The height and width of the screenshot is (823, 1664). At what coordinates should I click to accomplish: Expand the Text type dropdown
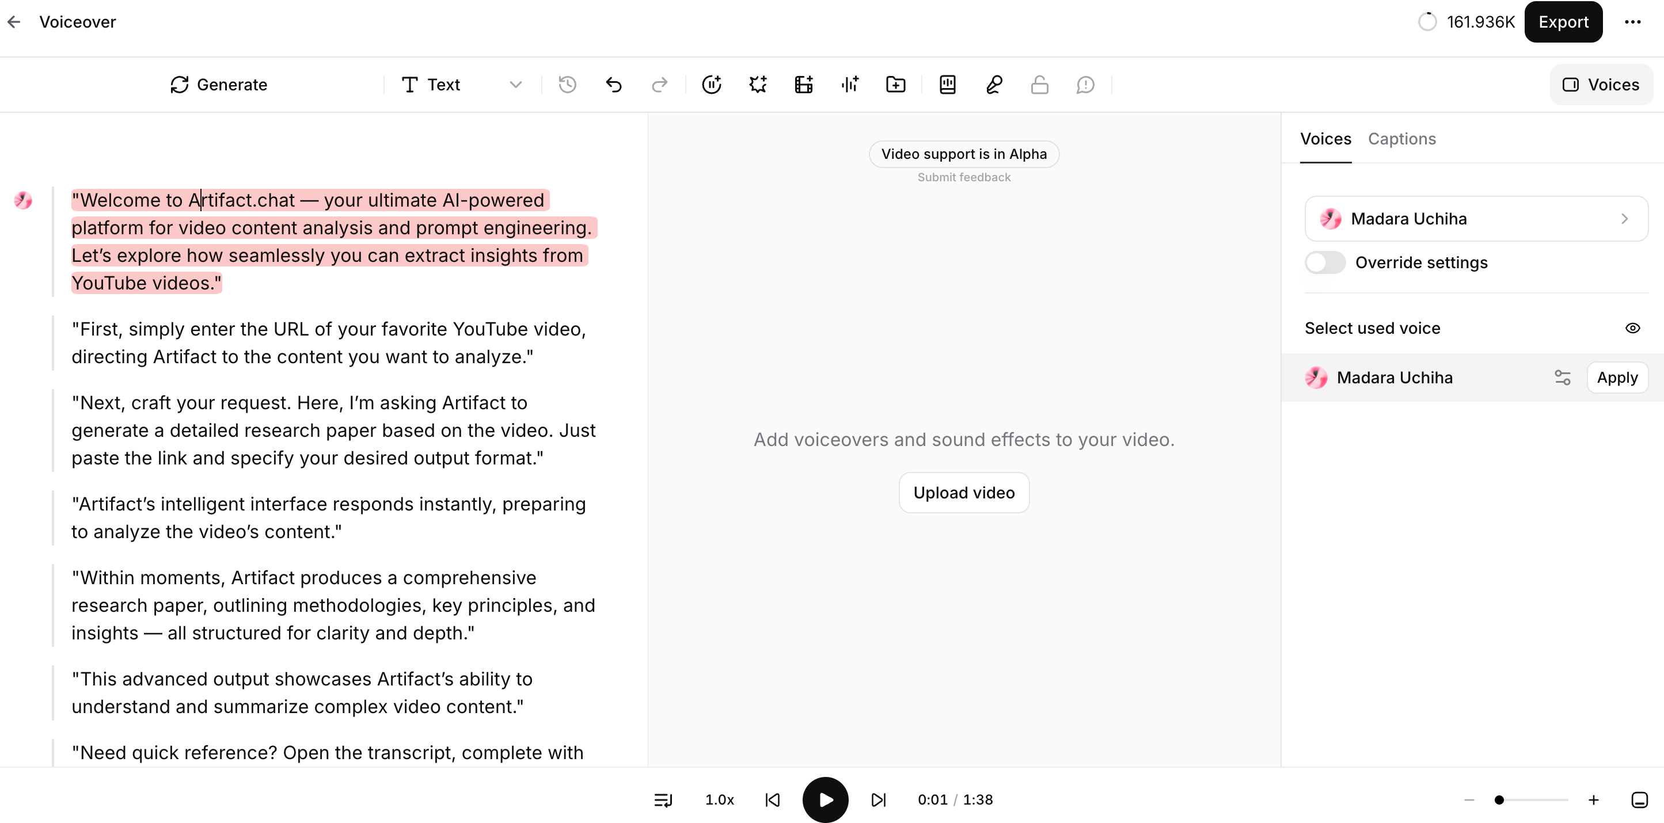coord(515,85)
